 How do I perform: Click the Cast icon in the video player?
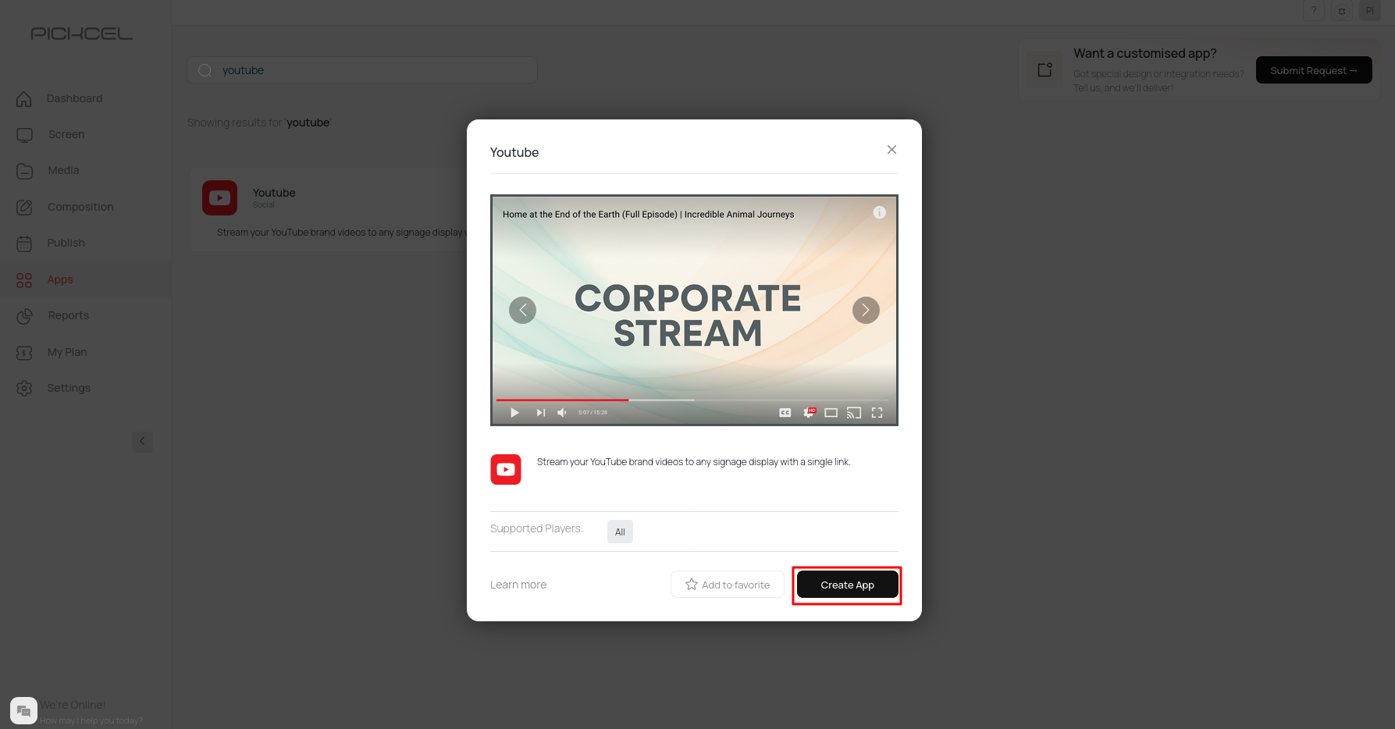(853, 412)
